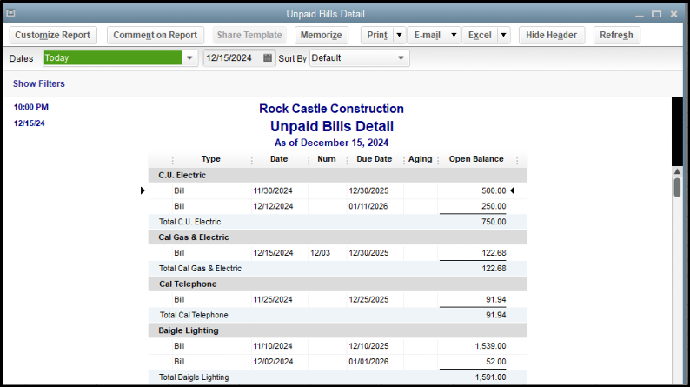The height and width of the screenshot is (387, 690).
Task: Click column divider between Date and Num
Action: 309,160
